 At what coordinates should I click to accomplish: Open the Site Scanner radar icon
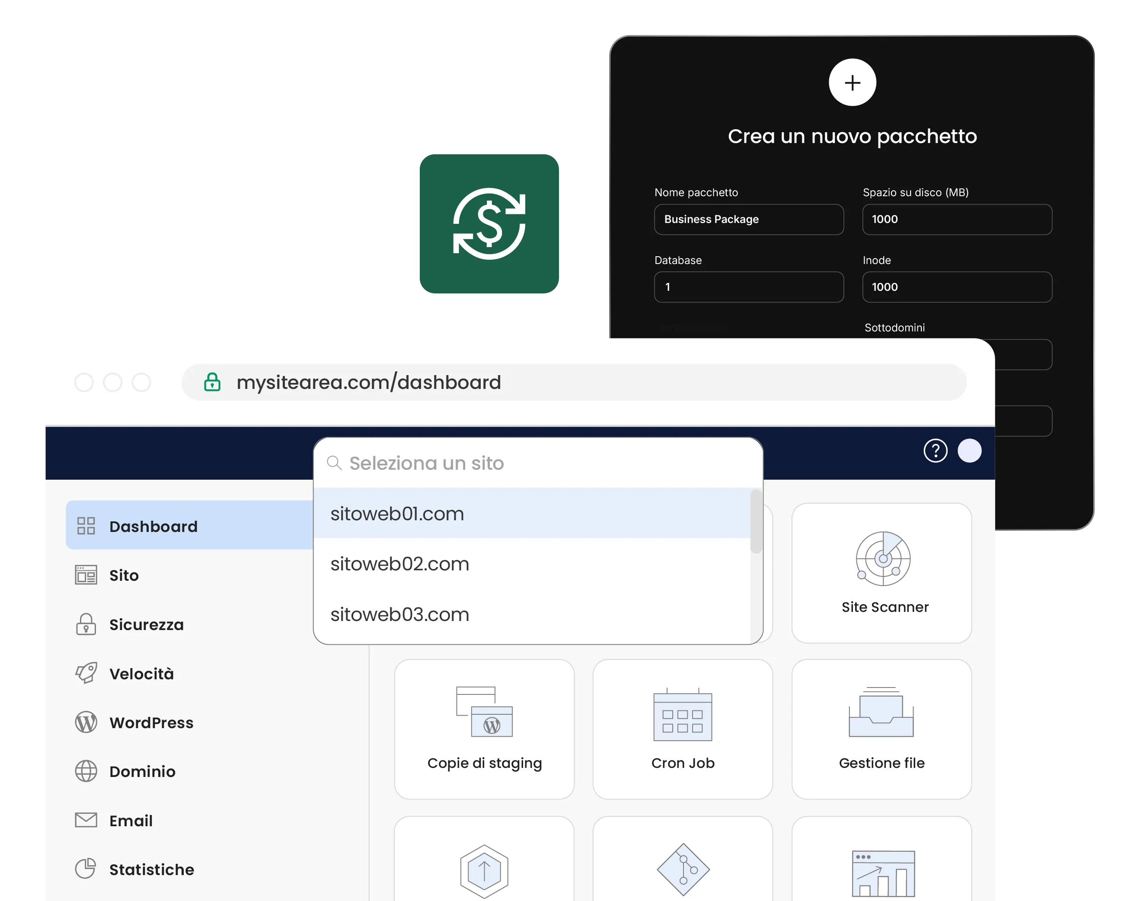(883, 560)
